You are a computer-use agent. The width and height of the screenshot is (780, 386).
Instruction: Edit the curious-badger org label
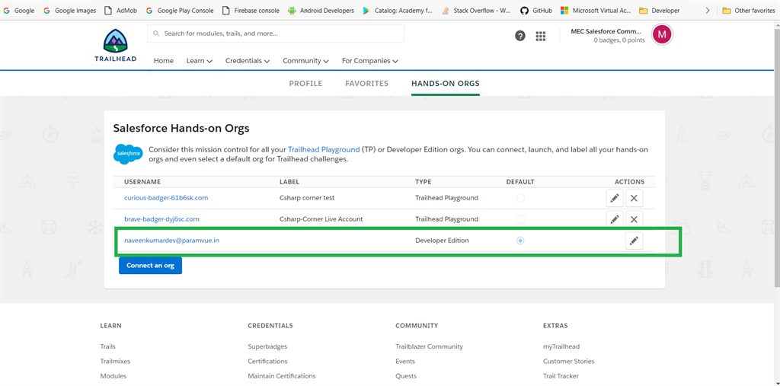point(614,198)
